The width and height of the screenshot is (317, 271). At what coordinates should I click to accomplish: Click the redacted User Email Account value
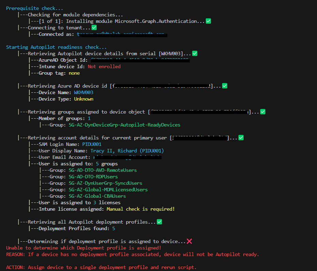(x=127, y=157)
